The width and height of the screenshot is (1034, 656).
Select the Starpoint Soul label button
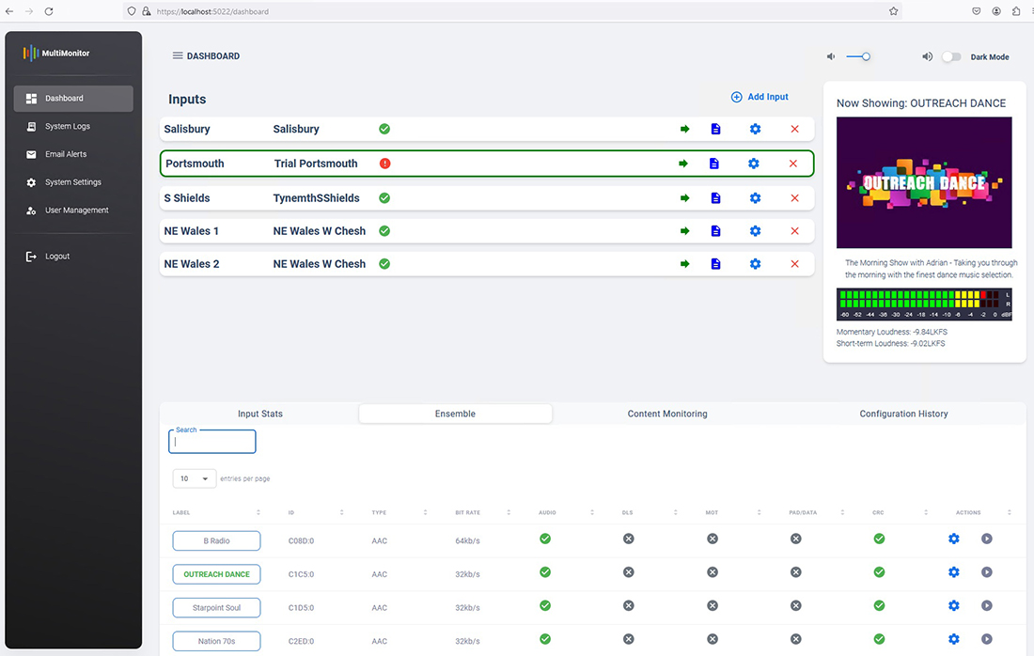click(x=216, y=608)
